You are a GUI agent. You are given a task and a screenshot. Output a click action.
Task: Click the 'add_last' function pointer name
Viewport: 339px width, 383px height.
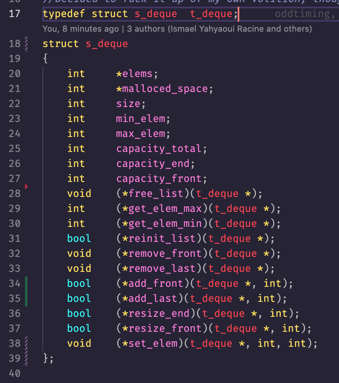click(x=152, y=298)
